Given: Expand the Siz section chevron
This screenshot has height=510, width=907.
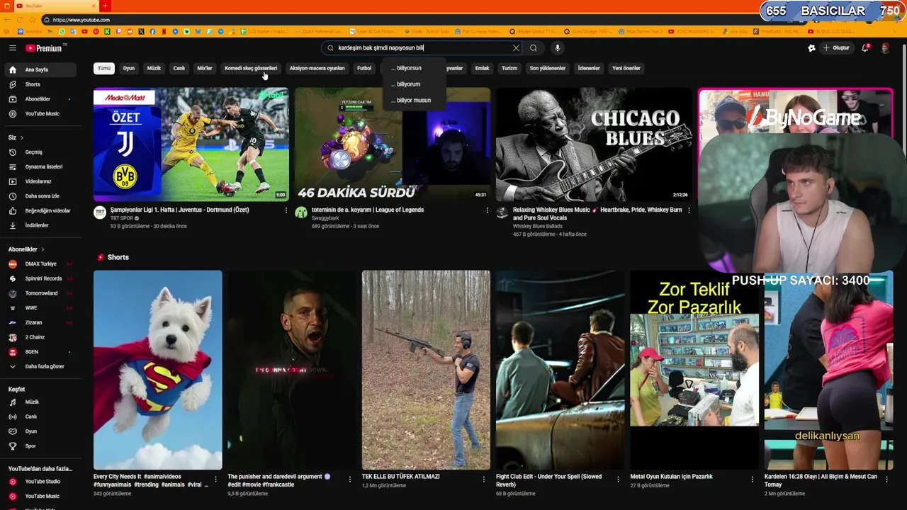Looking at the screenshot, I should (x=21, y=137).
